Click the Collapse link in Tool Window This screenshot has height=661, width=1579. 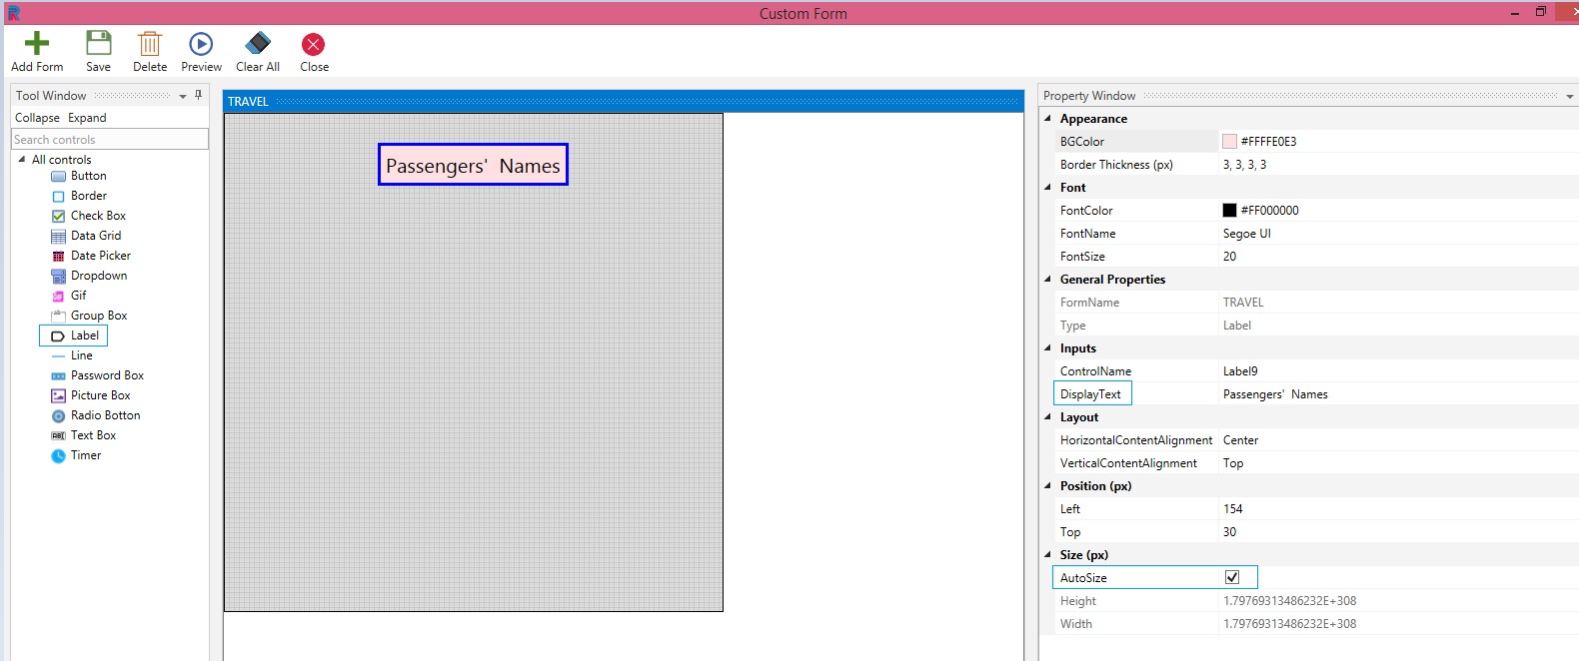37,118
